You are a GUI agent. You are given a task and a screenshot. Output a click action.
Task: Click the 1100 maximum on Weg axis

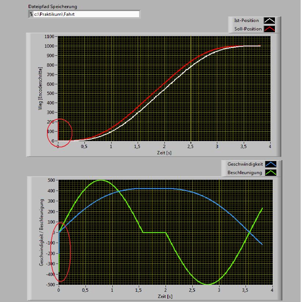click(50, 37)
